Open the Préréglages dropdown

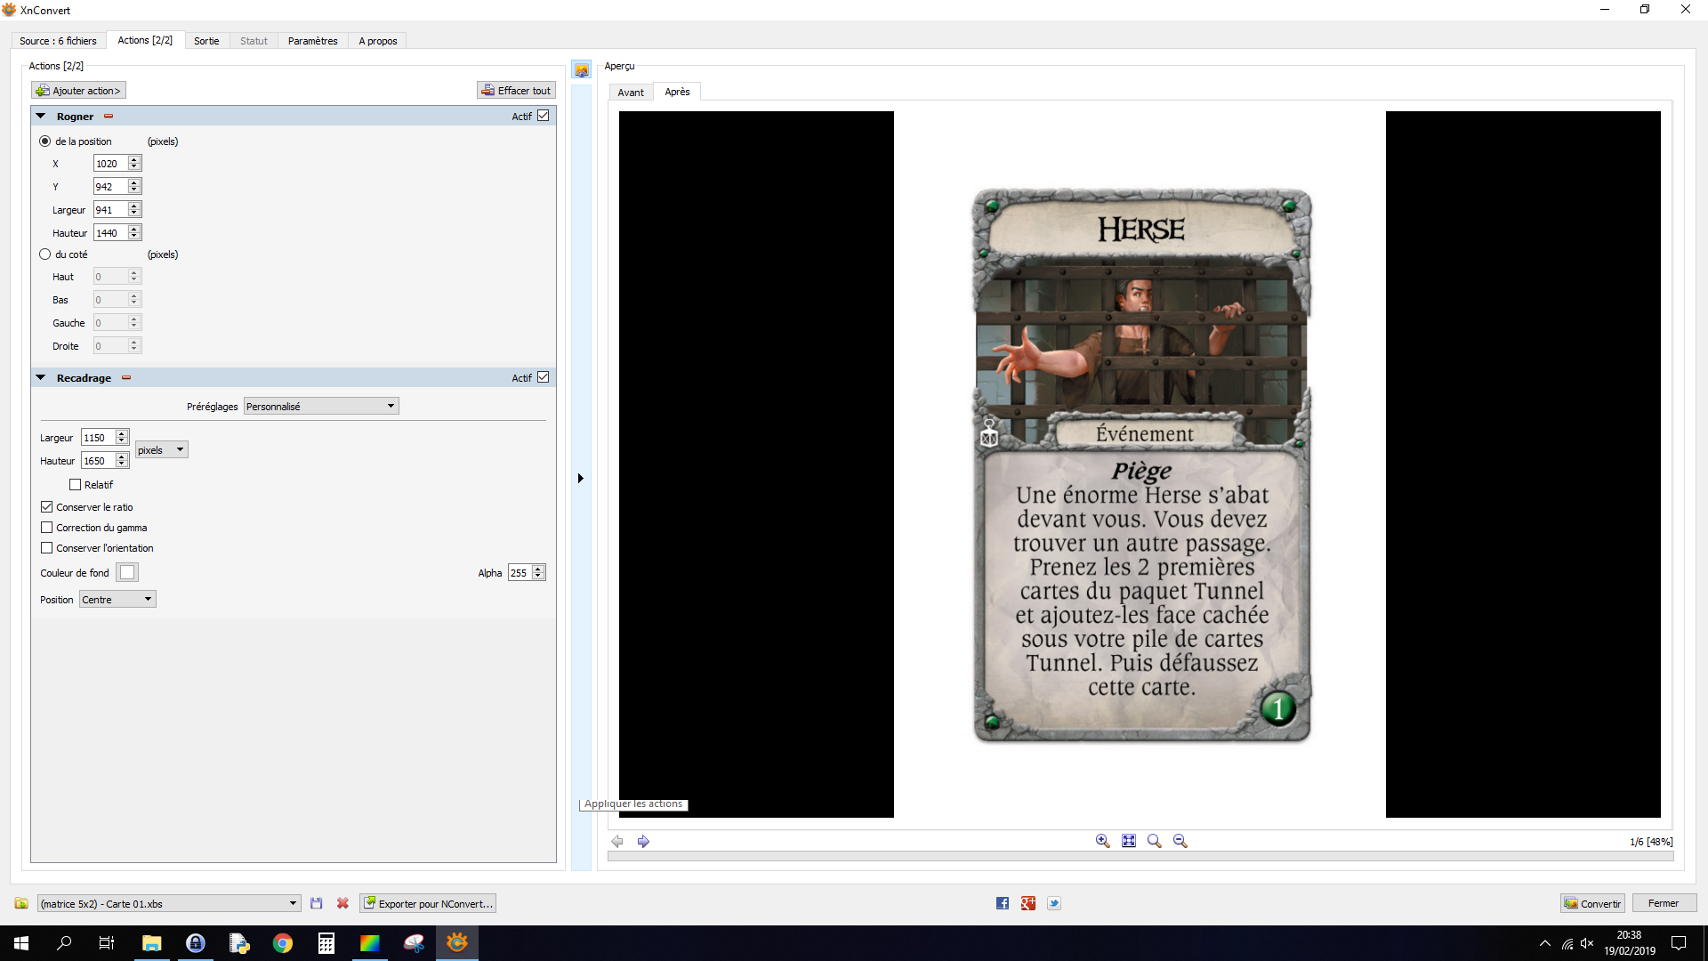pyautogui.click(x=321, y=407)
